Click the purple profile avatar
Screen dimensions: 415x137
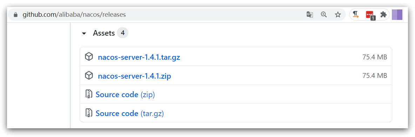click(x=397, y=15)
